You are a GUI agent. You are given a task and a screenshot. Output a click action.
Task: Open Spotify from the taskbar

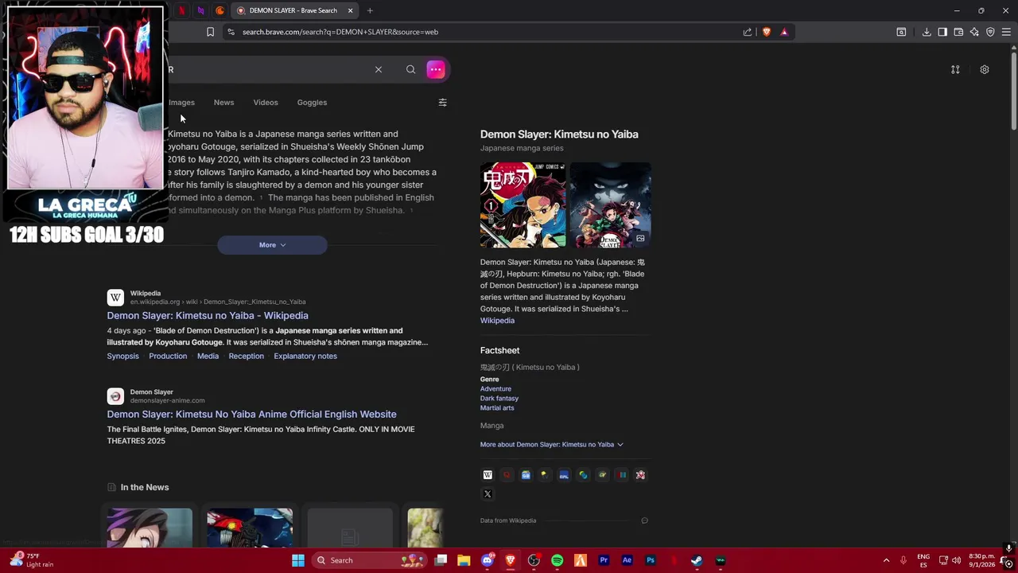(x=557, y=560)
